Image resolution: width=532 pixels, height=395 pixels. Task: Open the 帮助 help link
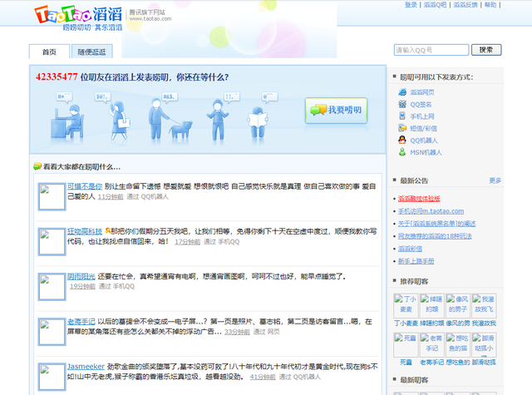(490, 5)
